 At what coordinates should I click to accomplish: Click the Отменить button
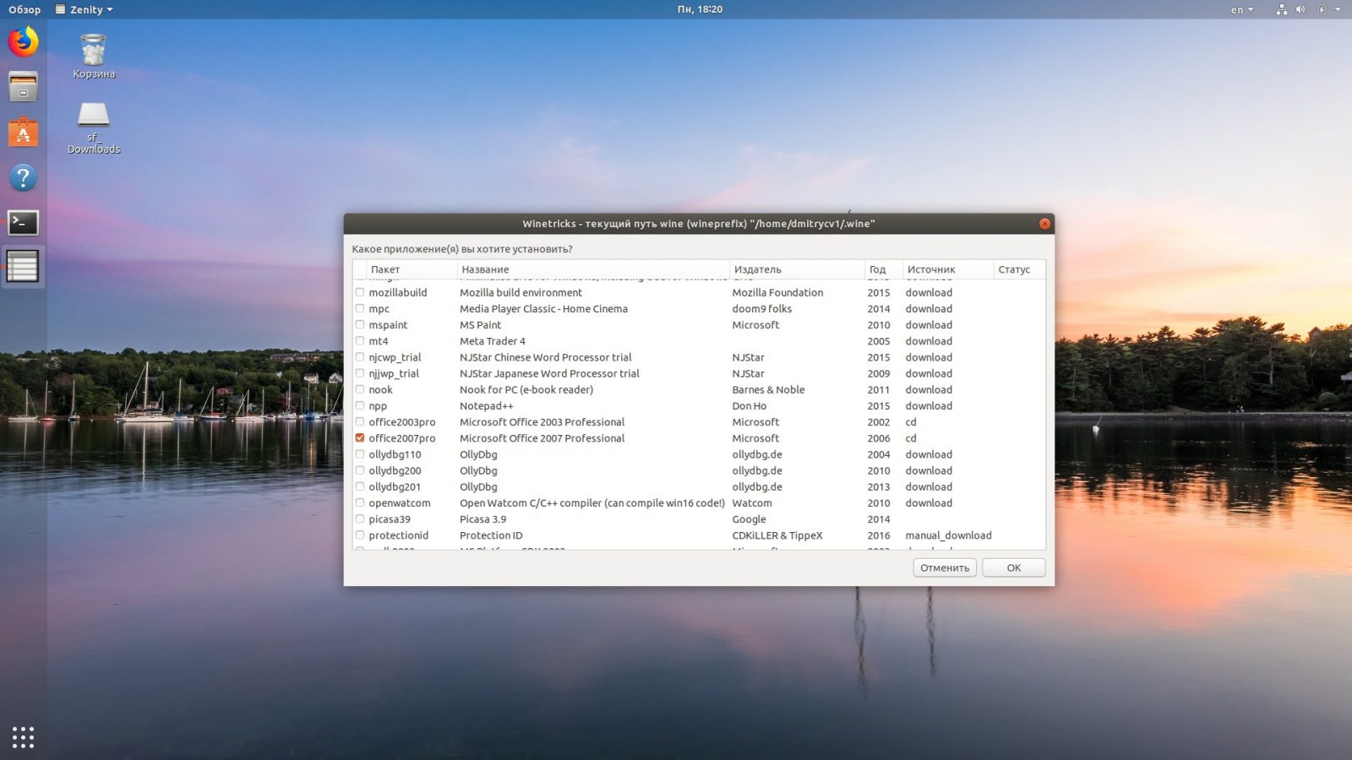pyautogui.click(x=945, y=567)
